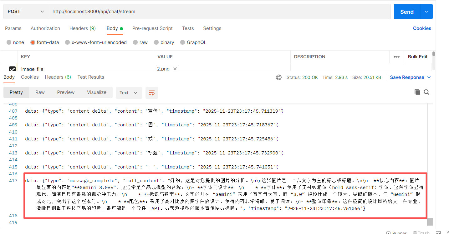Click the blue Send button
Viewport: 449px width, 234px height.
(x=407, y=12)
